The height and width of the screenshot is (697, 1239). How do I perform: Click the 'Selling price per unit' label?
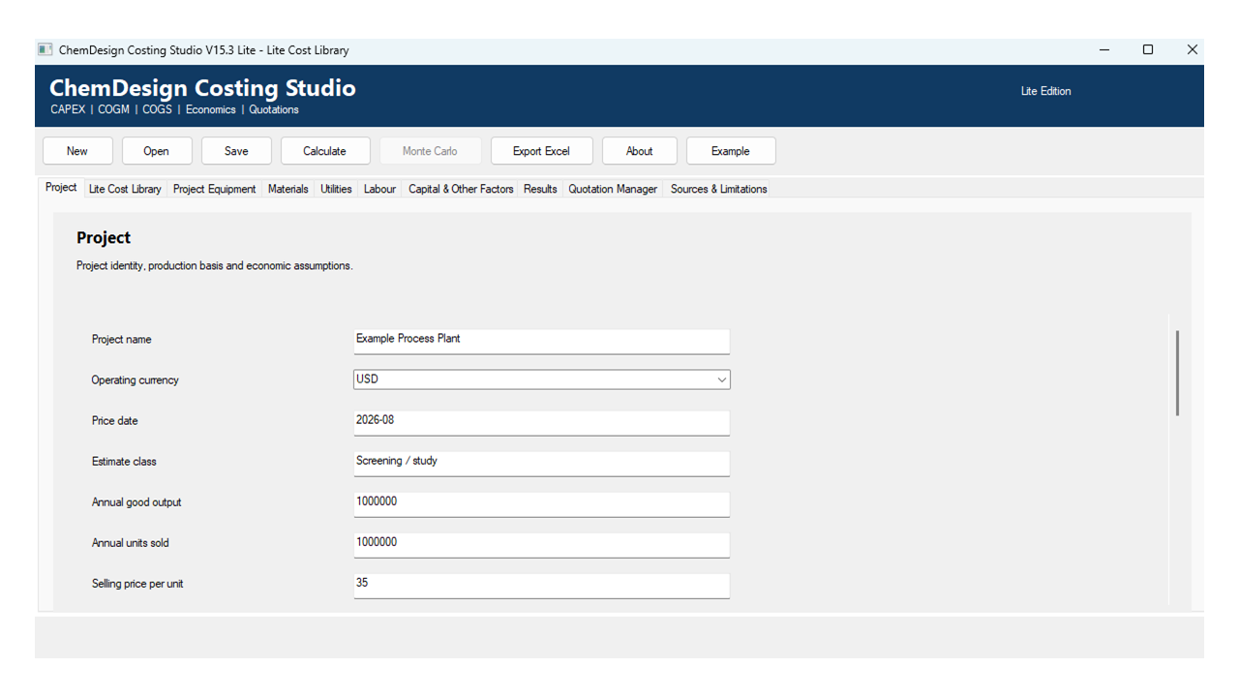pos(137,584)
